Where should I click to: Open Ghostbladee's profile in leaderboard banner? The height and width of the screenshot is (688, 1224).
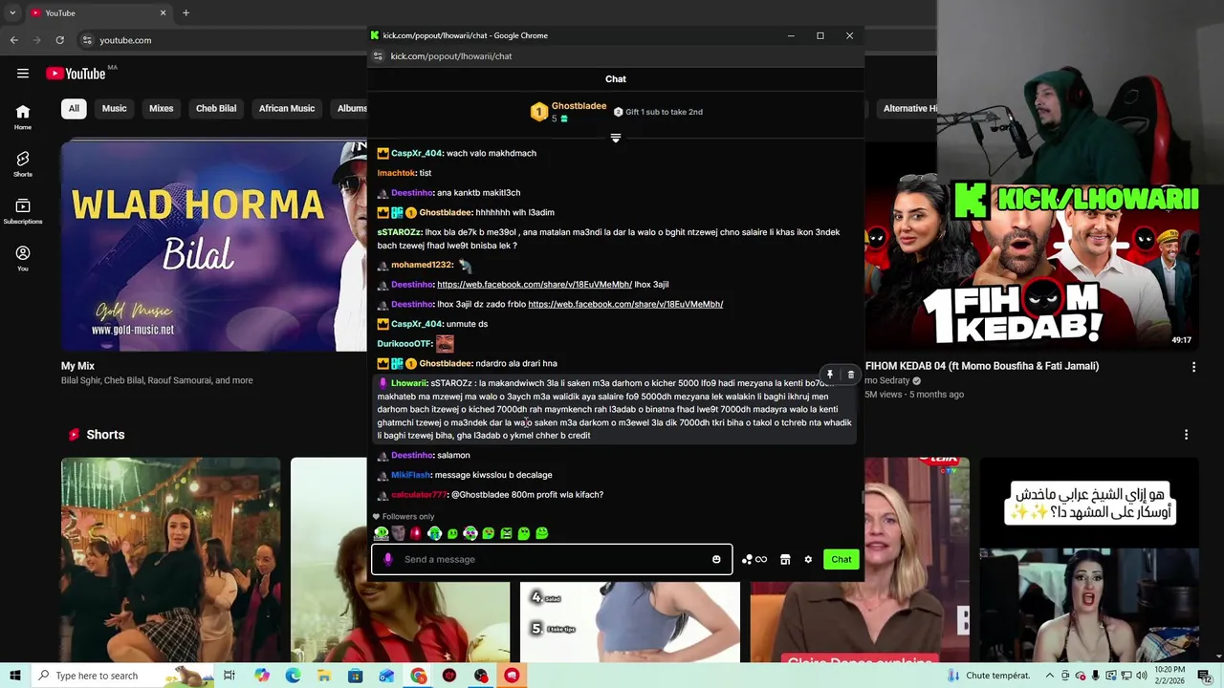click(579, 106)
